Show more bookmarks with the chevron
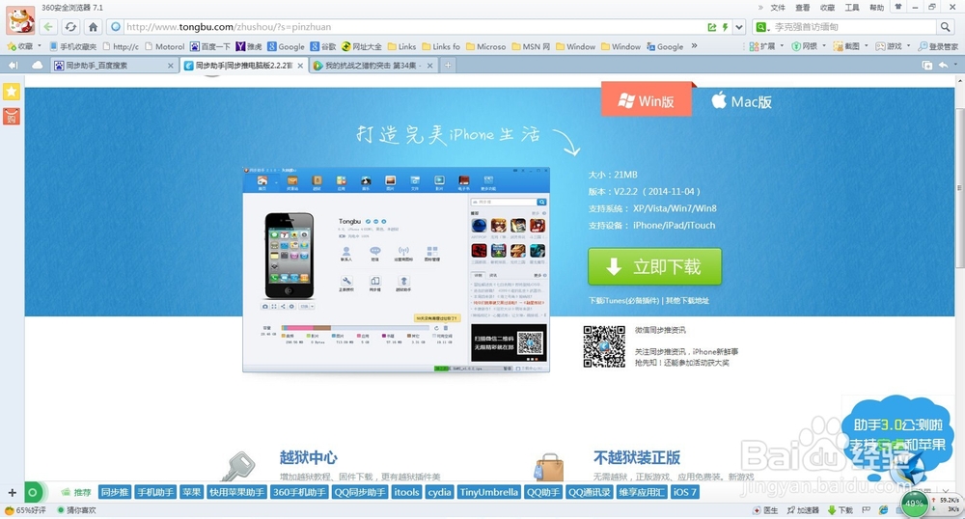The width and height of the screenshot is (965, 519). [x=694, y=46]
